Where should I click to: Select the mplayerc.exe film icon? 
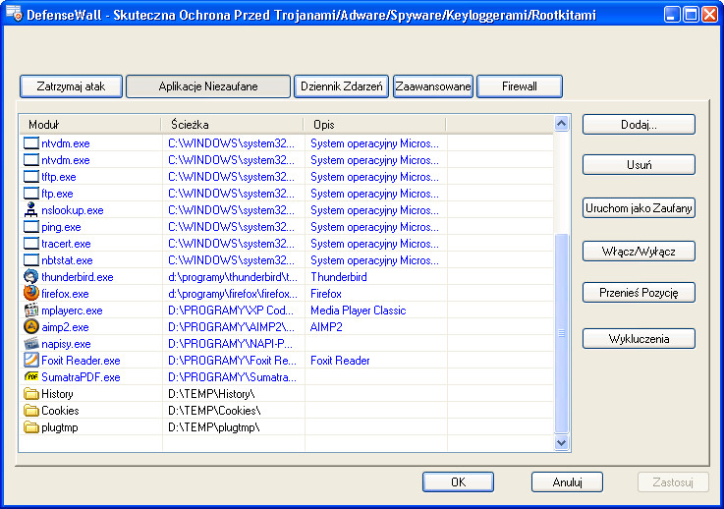[31, 311]
